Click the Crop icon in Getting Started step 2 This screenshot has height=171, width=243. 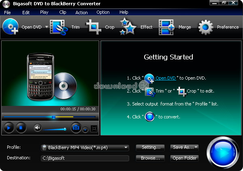pyautogui.click(x=181, y=91)
